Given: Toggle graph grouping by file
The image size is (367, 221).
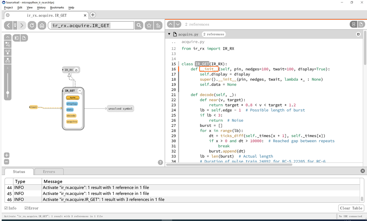Looking at the screenshot, I should [x=24, y=38].
